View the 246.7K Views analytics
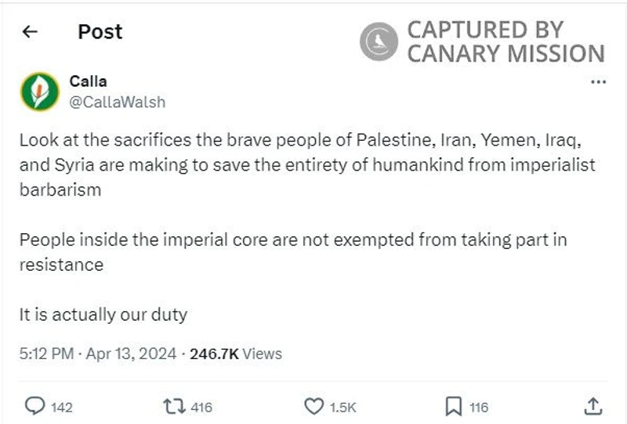Screen dimensions: 627x424 point(236,354)
